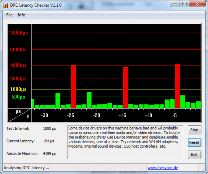Image resolution: width=208 pixels, height=174 pixels.
Task: Click the yellow 1000µs axis label
Action: [x=18, y=89]
